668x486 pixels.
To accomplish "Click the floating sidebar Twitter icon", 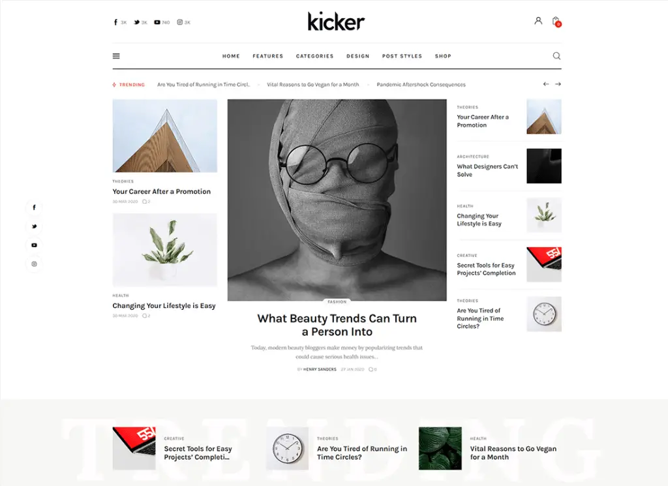I will coord(34,226).
